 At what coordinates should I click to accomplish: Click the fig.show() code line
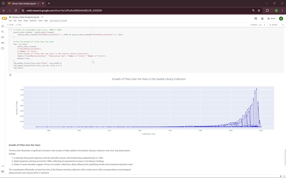tap(18, 68)
